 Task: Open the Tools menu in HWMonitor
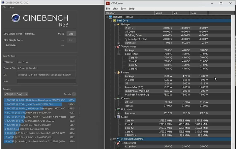pyautogui.click(x=124, y=9)
